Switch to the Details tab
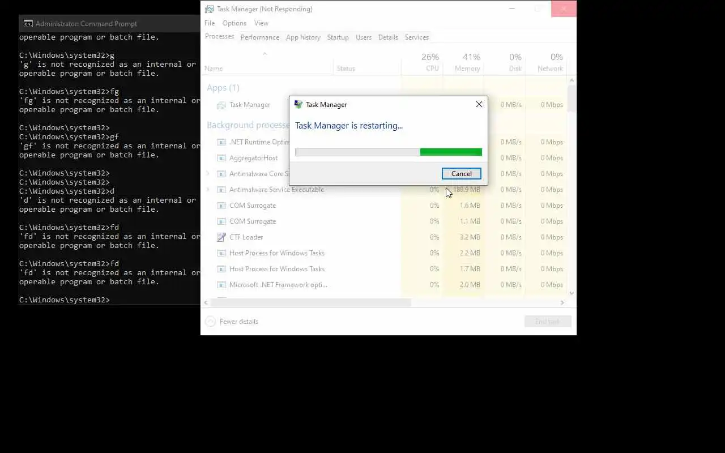Image resolution: width=725 pixels, height=453 pixels. 388,37
